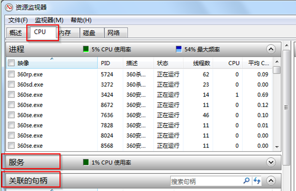Click PID value 7636
This screenshot has width=296, height=191.
[107, 115]
